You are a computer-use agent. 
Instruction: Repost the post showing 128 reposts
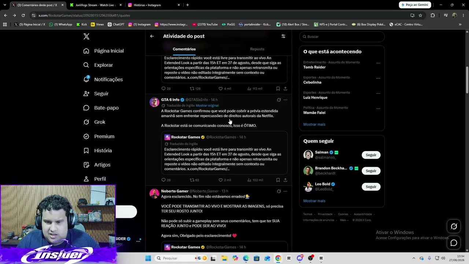(x=195, y=88)
